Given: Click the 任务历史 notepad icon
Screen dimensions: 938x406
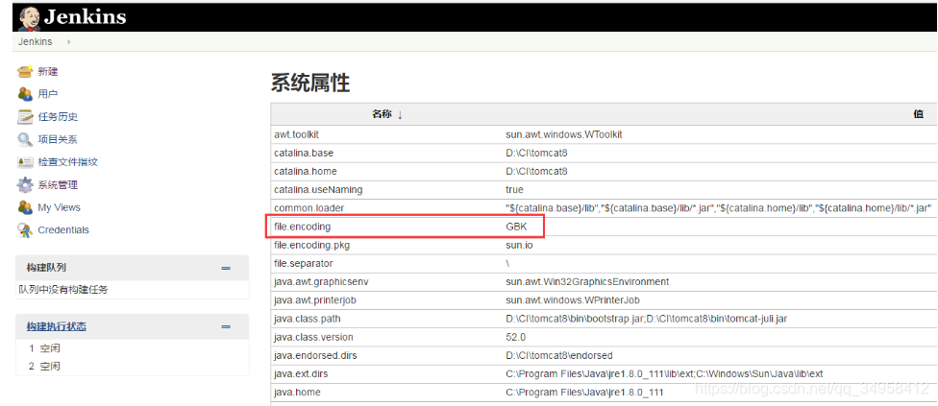Looking at the screenshot, I should 25,117.
